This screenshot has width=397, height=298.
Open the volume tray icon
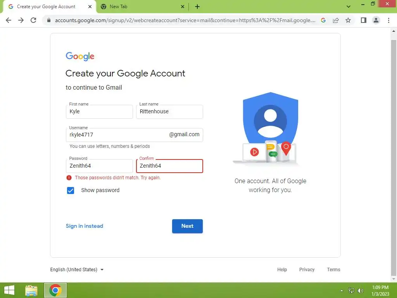click(361, 291)
